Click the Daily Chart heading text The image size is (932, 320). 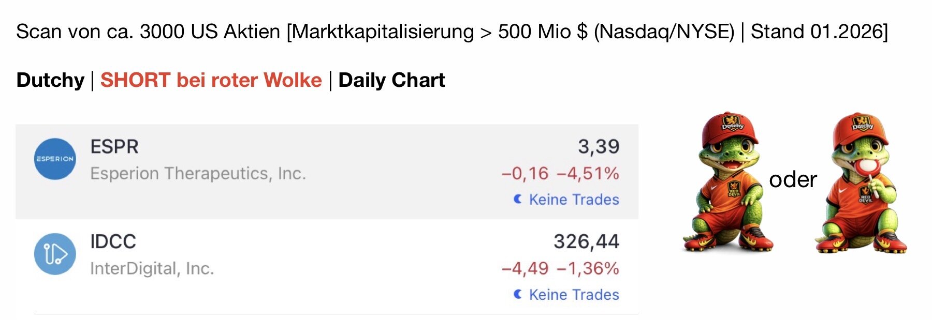[391, 80]
